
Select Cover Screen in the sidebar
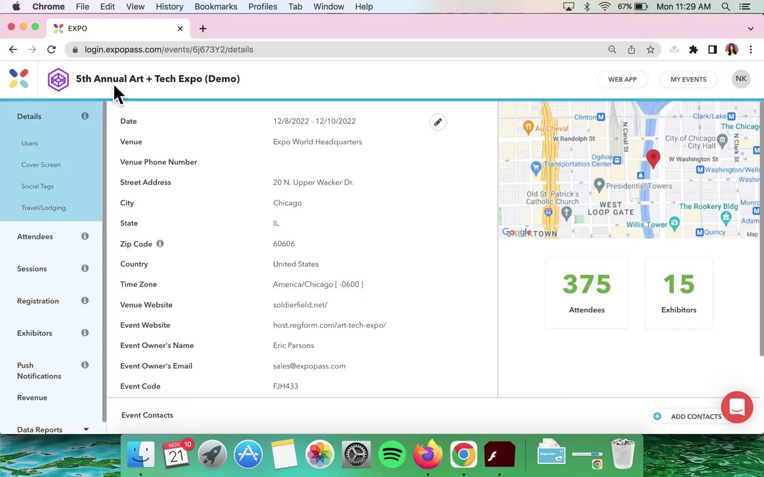(x=41, y=165)
